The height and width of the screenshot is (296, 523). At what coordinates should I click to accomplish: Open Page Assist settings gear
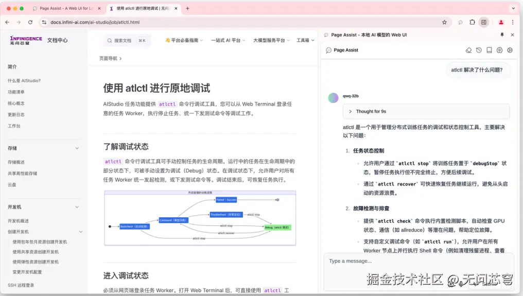click(x=510, y=50)
